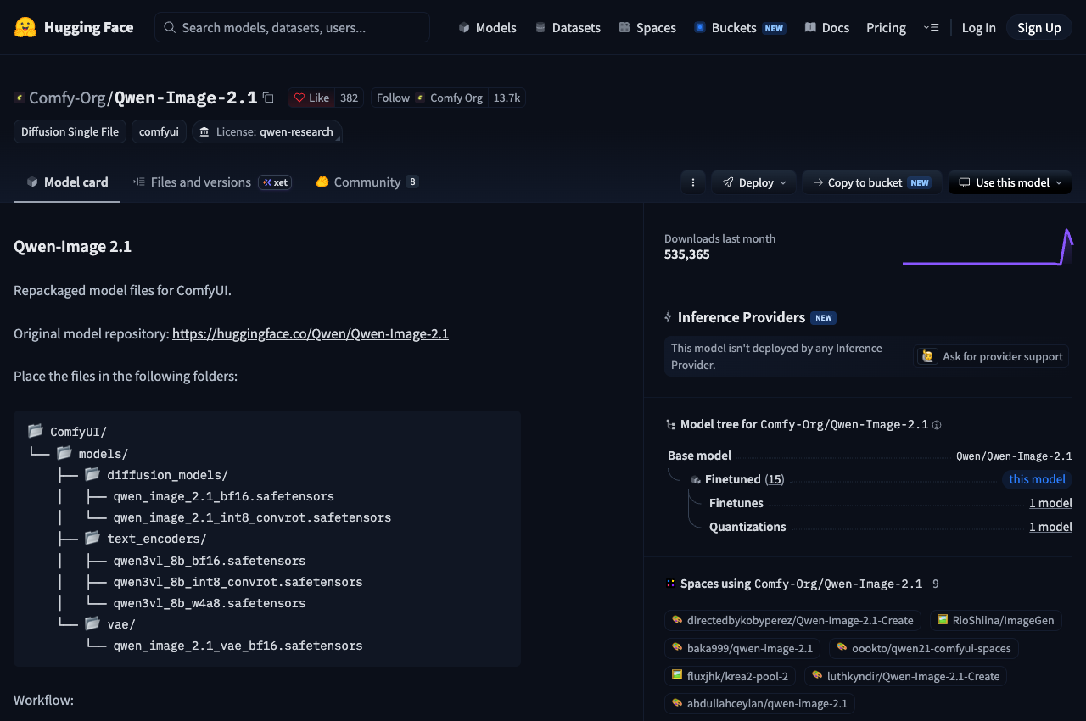Click the search input field

pyautogui.click(x=292, y=27)
